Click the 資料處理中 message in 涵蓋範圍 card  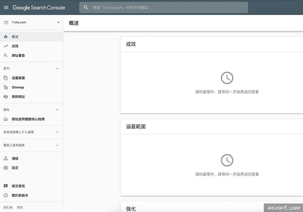point(227,174)
